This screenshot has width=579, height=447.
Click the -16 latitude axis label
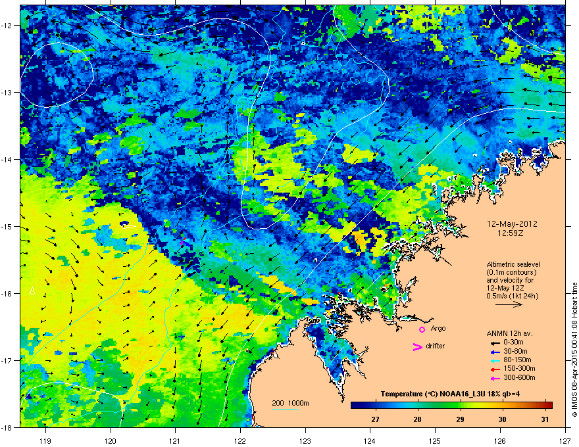click(x=7, y=294)
